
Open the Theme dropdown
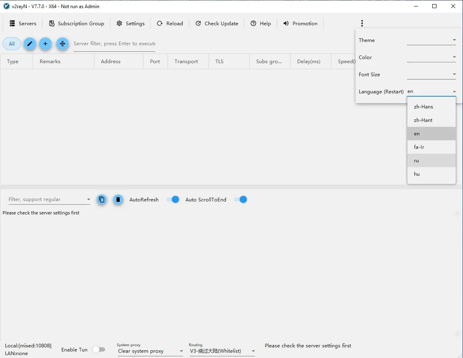pyautogui.click(x=432, y=40)
